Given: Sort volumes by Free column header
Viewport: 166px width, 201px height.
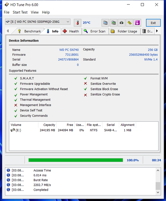Looking at the screenshot, I should click(65, 125).
